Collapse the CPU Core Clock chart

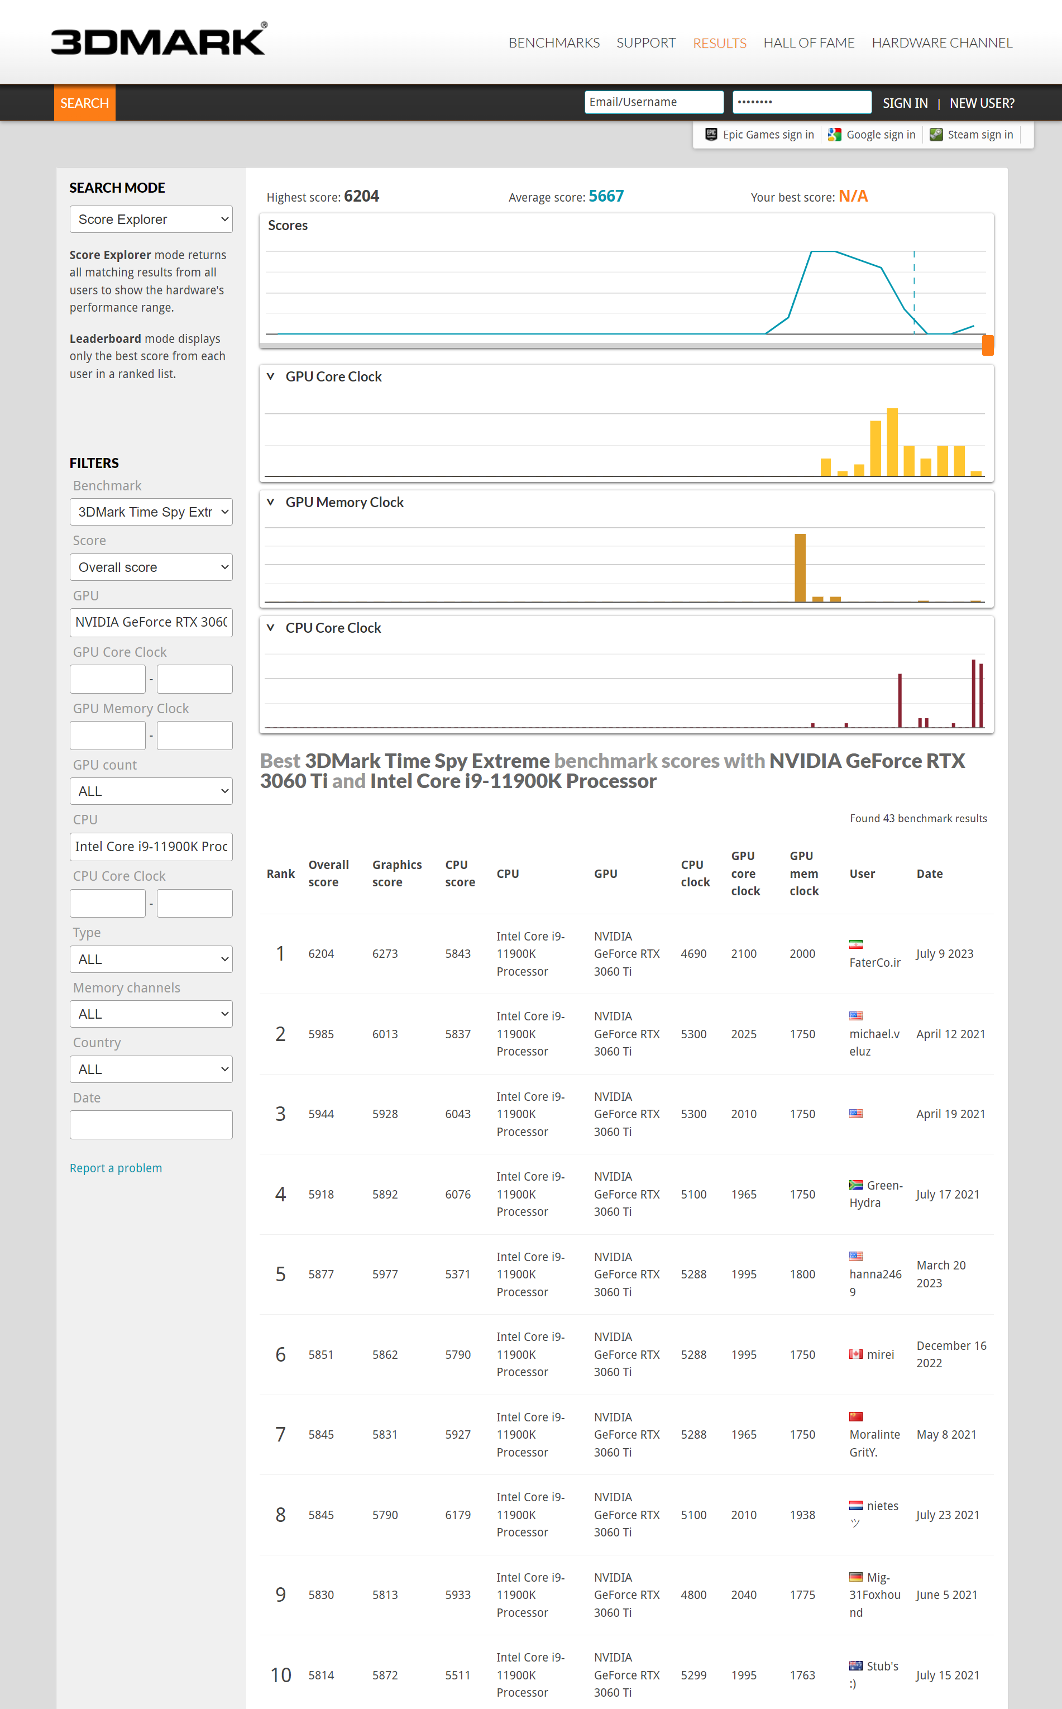(x=270, y=628)
